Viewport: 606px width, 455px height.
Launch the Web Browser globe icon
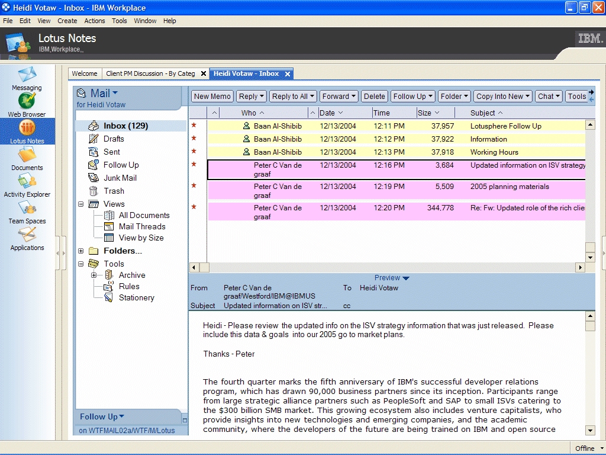click(27, 101)
